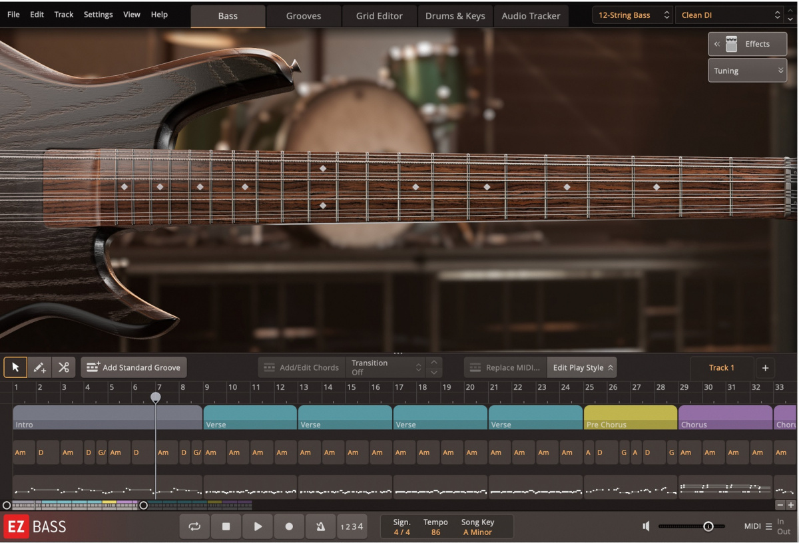Click the Add Standard Groove button

tap(134, 367)
